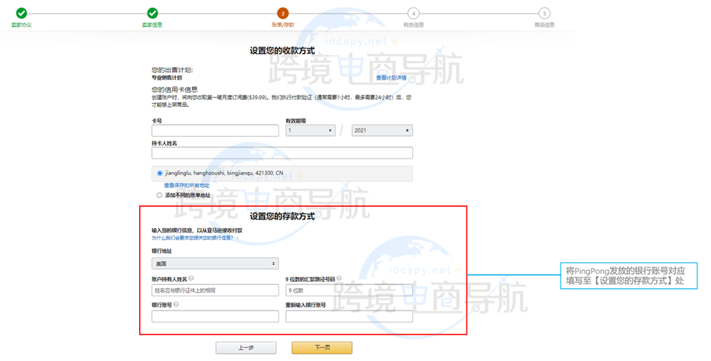Click help icon beside 银行账号 label
The image size is (711, 361).
pos(176,305)
